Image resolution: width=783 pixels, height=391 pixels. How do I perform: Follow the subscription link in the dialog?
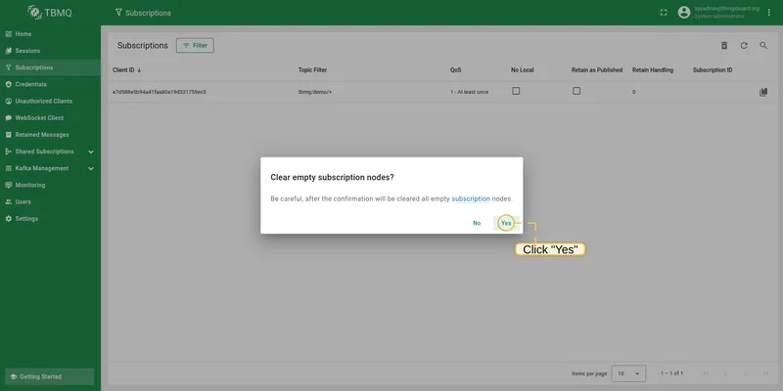pyautogui.click(x=471, y=198)
